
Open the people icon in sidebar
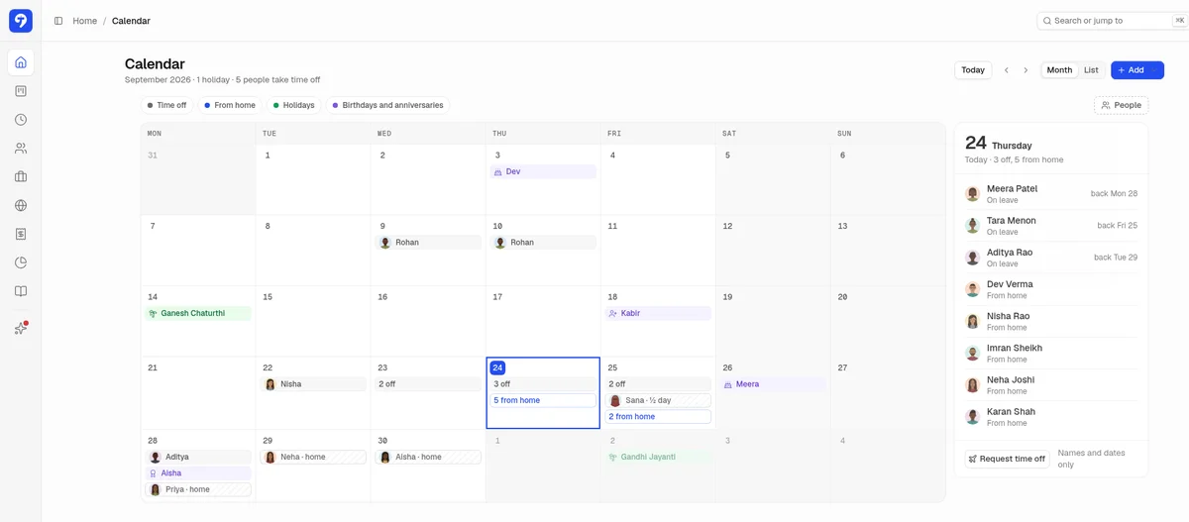click(x=21, y=149)
